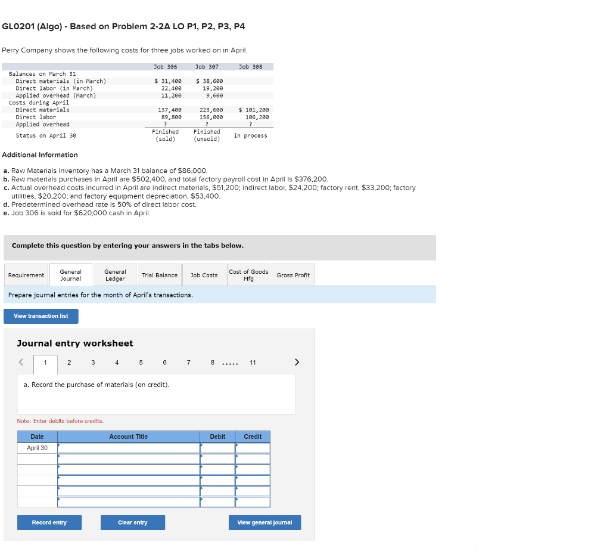Select journal entry 1

[45, 363]
